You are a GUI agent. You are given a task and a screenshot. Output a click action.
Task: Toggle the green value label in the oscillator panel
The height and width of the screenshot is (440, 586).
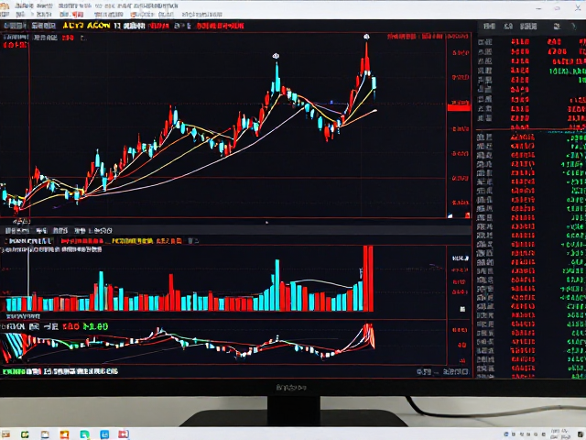click(x=95, y=326)
